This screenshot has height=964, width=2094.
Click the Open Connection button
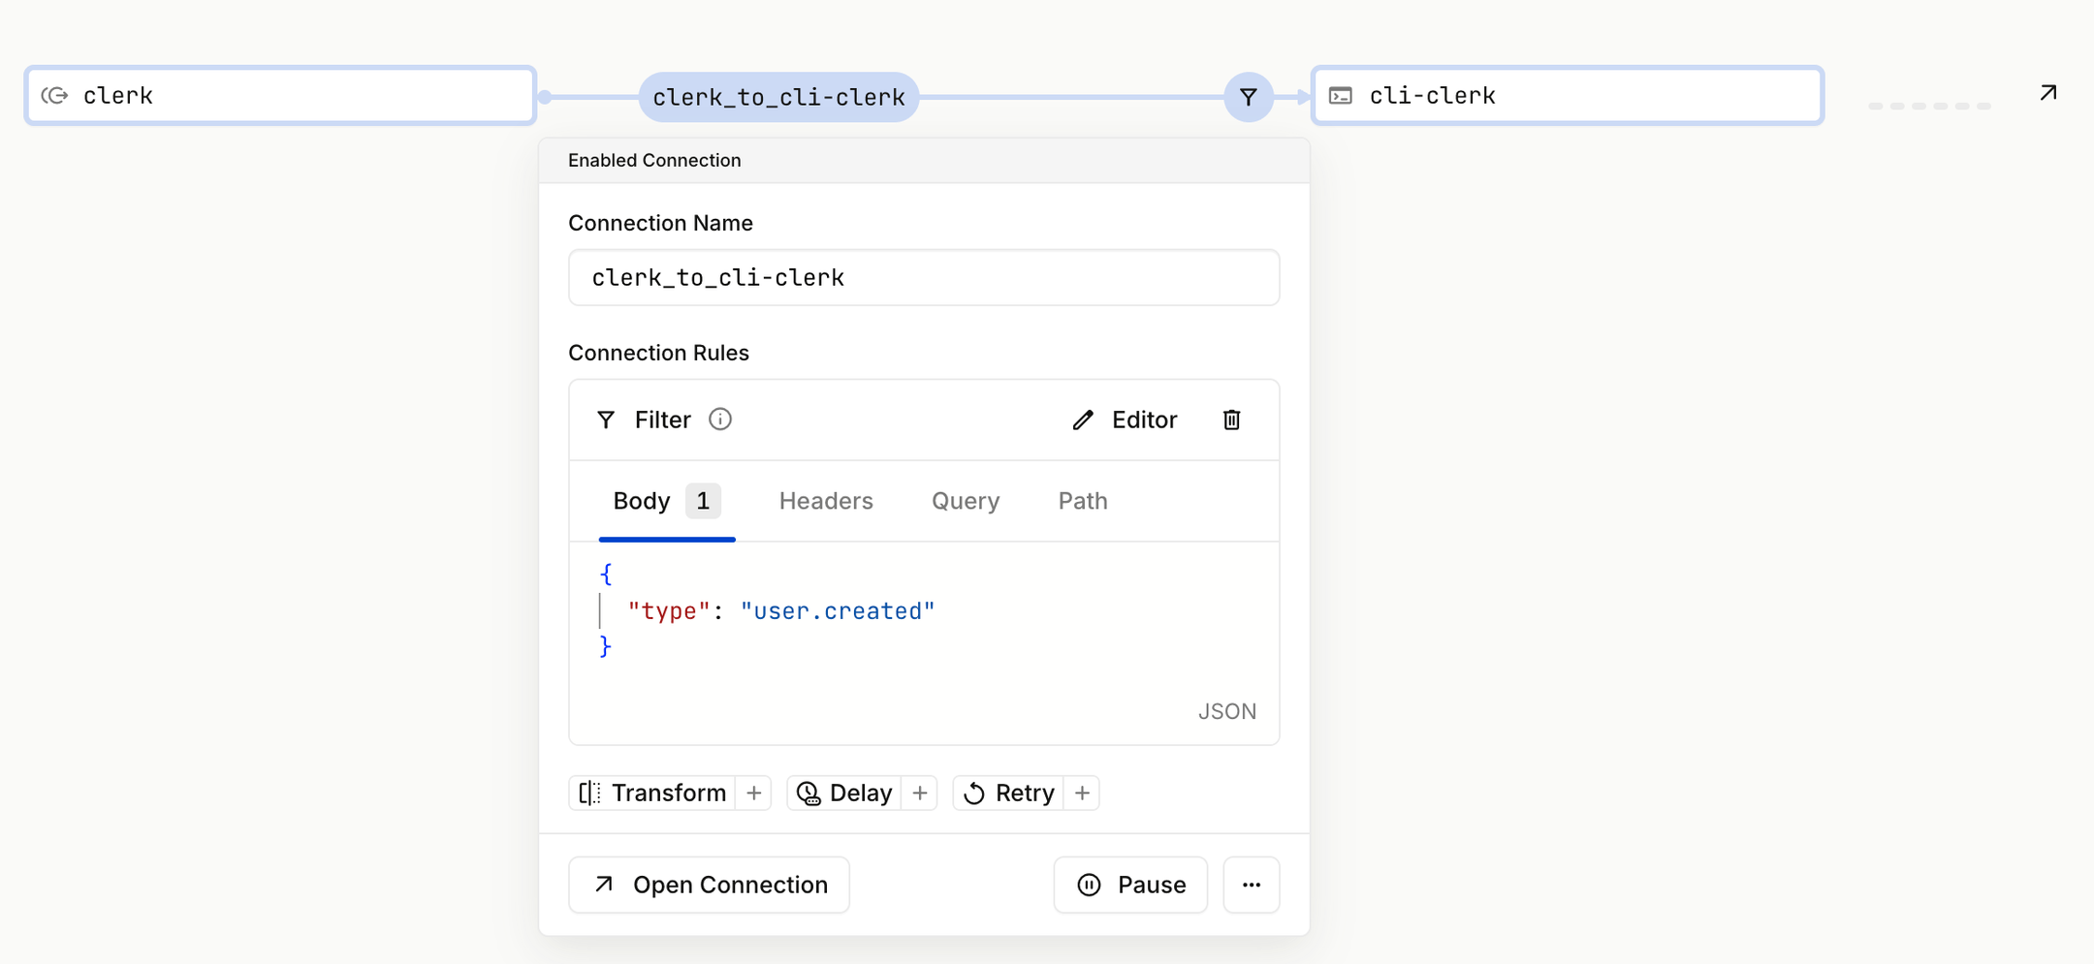click(x=709, y=884)
